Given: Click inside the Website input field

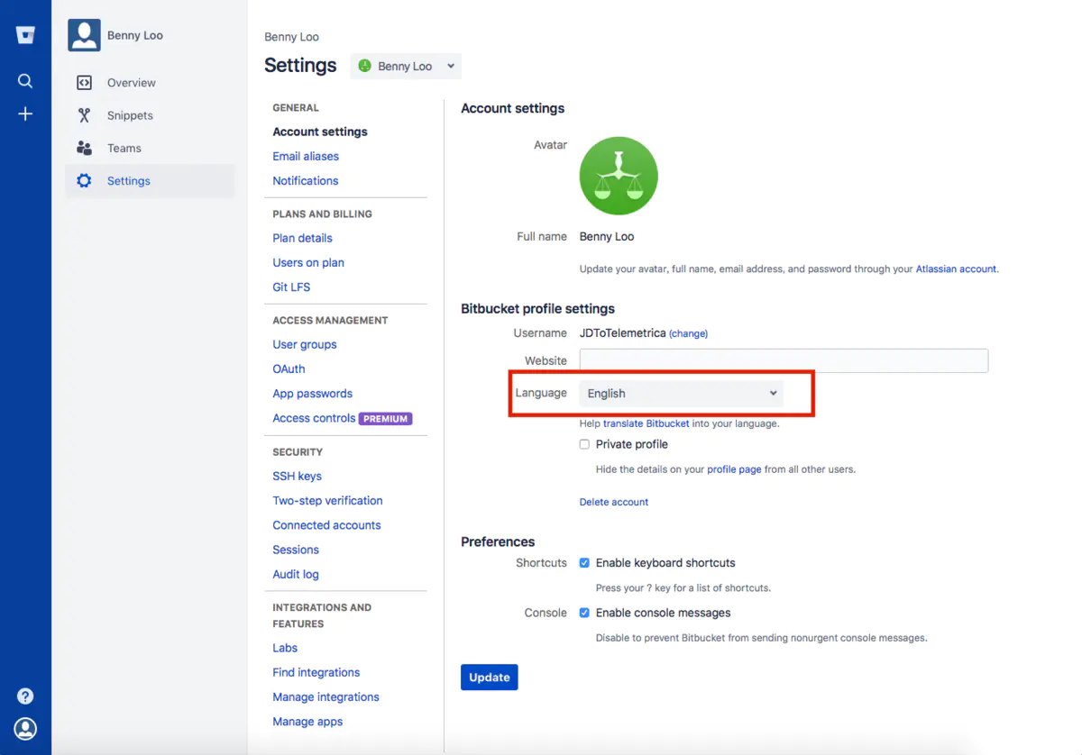Looking at the screenshot, I should (783, 360).
